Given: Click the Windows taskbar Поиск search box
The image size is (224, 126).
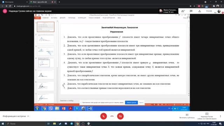Looking at the screenshot, I should 26,124.
